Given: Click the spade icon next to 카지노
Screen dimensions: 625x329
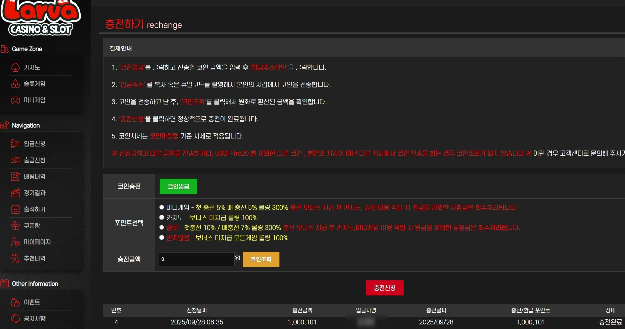Looking at the screenshot, I should coord(15,67).
